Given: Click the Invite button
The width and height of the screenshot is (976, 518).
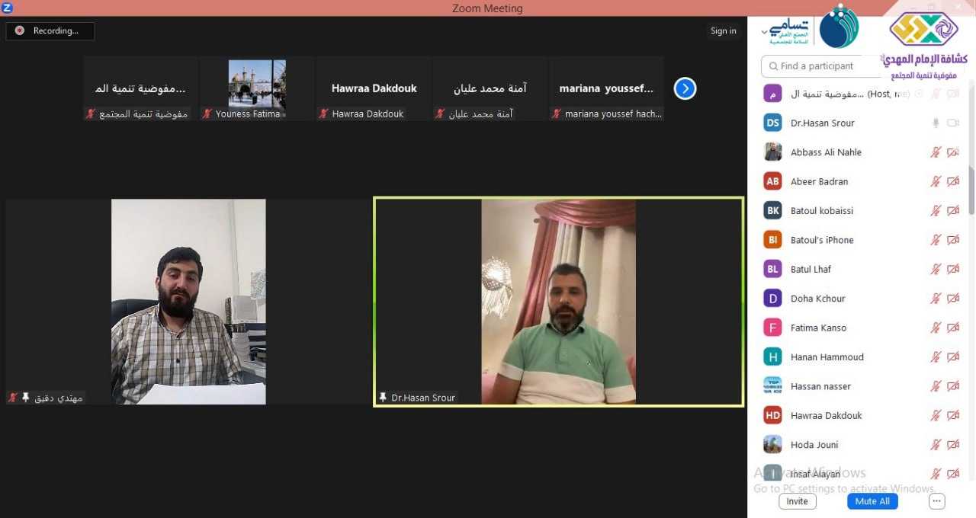Looking at the screenshot, I should (x=797, y=501).
